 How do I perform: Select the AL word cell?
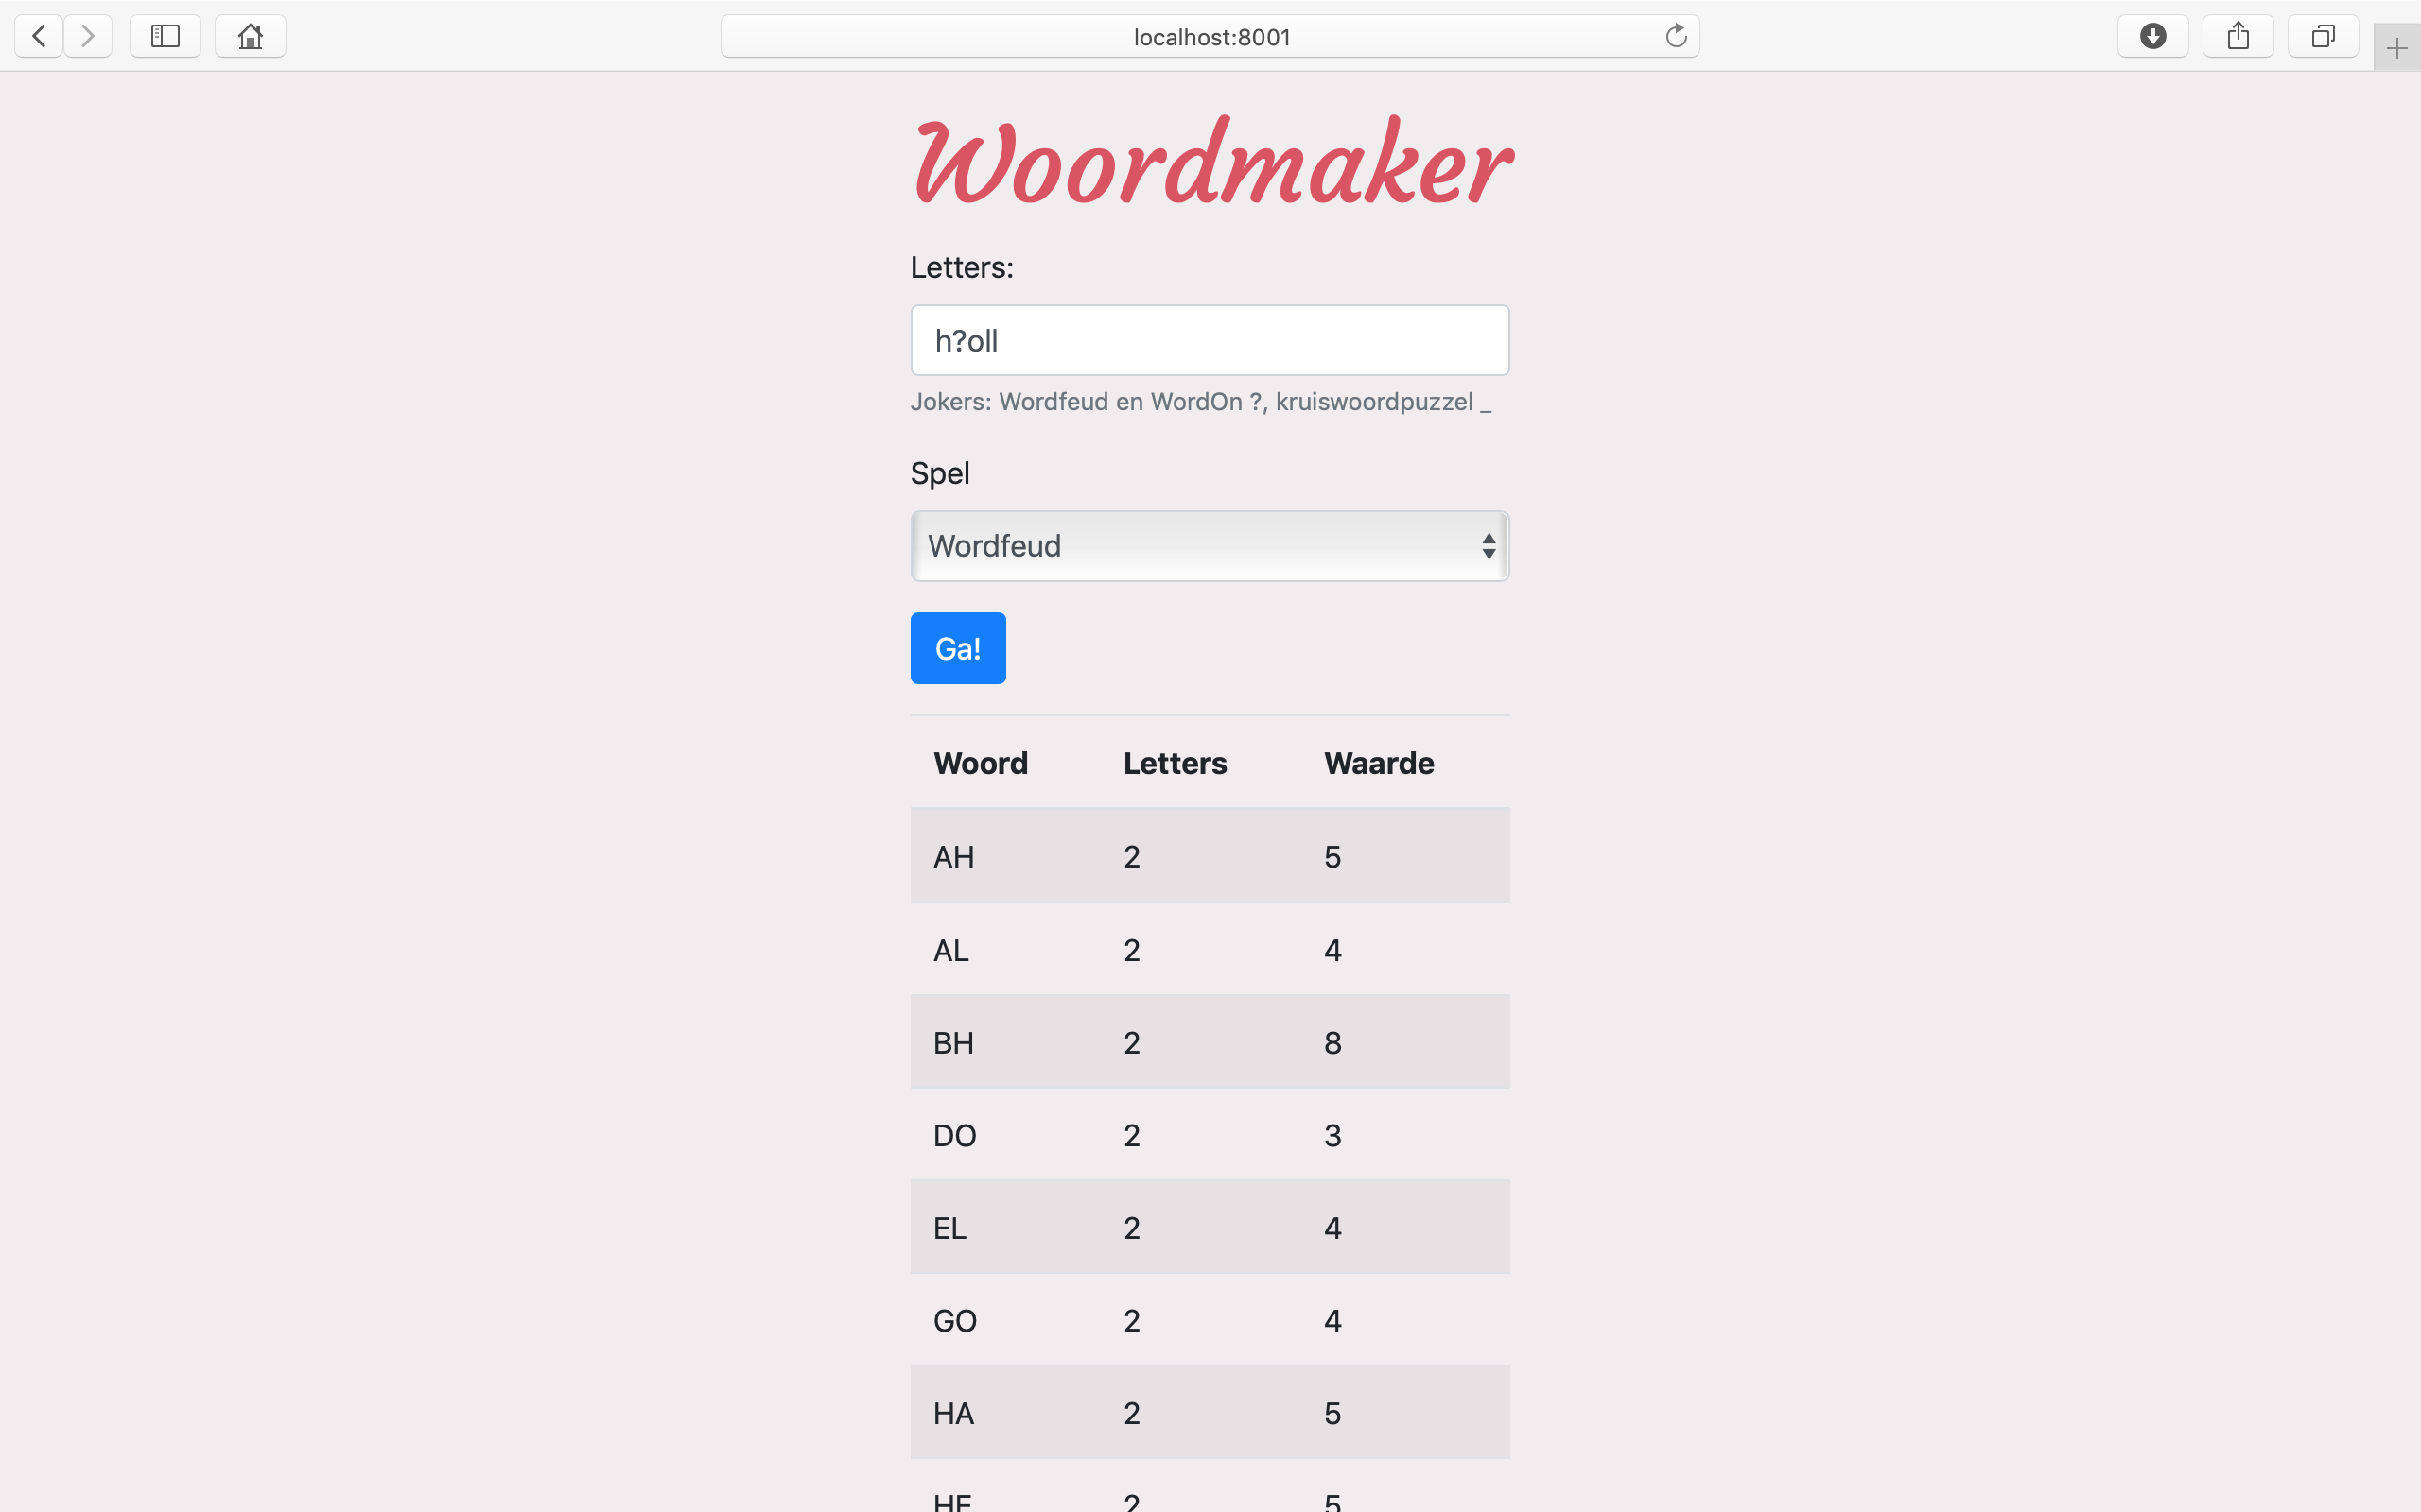[950, 950]
